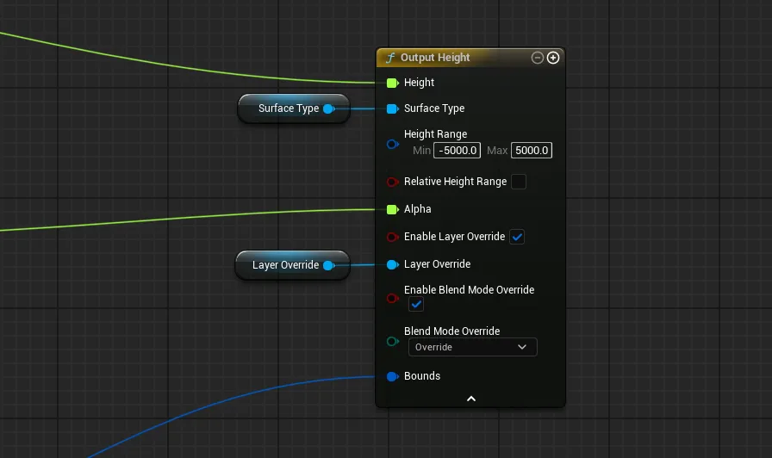Collapse the node using bottom chevron
This screenshot has height=458, width=772.
pos(470,399)
